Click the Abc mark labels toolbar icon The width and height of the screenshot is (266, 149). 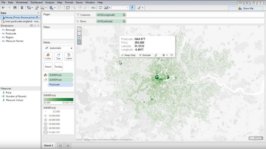(93, 8)
